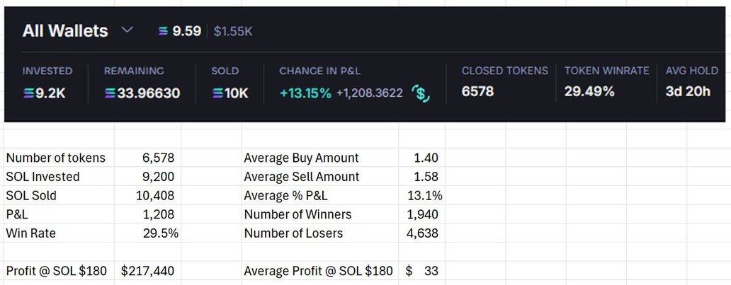Select the profit cell showing $217,440
Image resolution: width=731 pixels, height=285 pixels.
(148, 271)
